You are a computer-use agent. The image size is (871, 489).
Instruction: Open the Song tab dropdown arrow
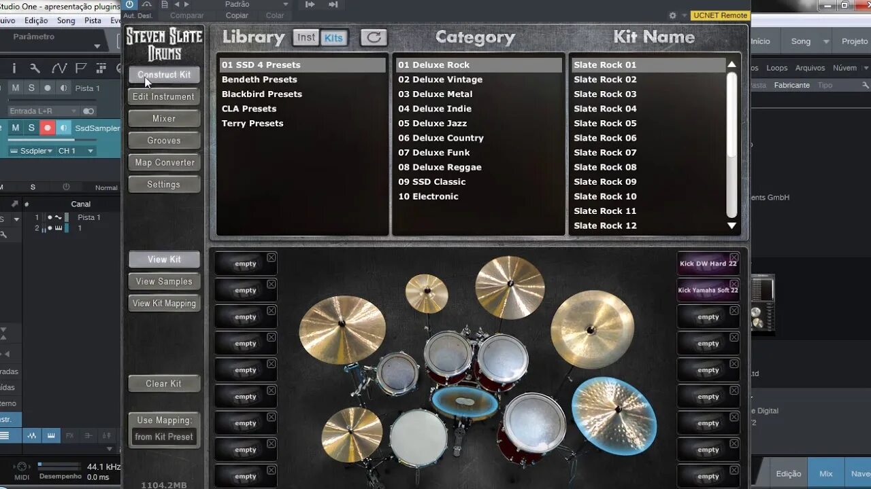tap(826, 41)
